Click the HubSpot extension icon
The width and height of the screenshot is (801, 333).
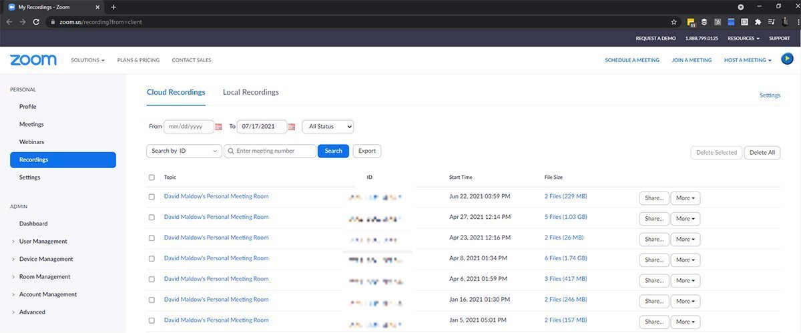click(718, 21)
